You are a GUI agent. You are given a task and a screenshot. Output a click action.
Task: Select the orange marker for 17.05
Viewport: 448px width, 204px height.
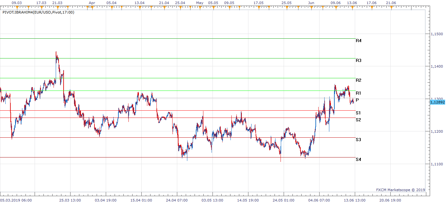[259, 7]
